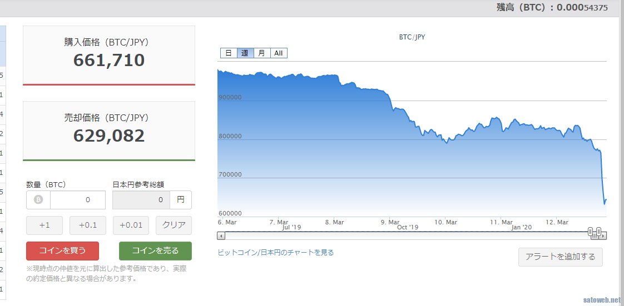
Task: Click the green コインを売る button
Action: point(155,251)
